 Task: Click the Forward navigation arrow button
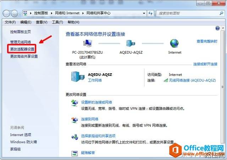point(14,13)
